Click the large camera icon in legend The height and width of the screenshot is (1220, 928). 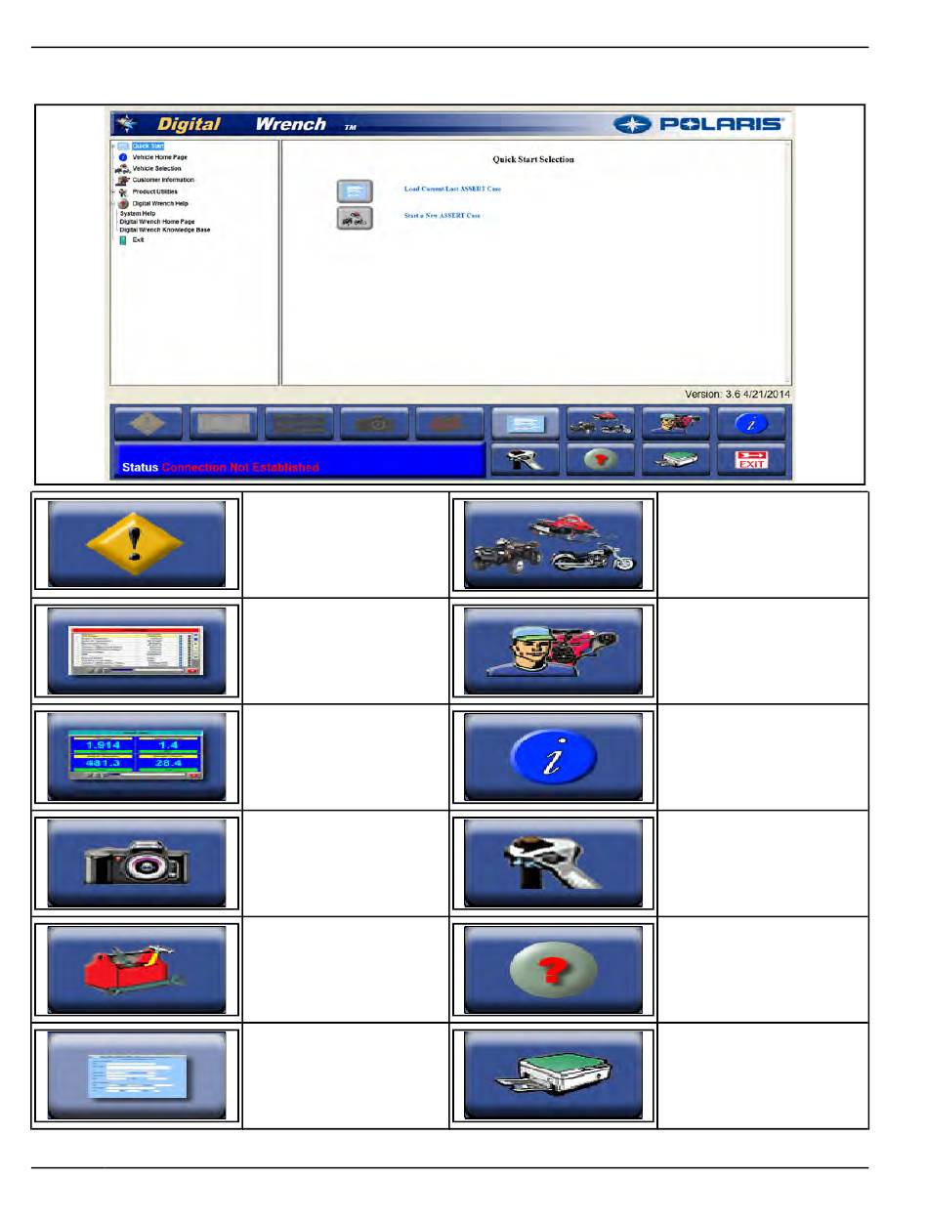[x=137, y=863]
